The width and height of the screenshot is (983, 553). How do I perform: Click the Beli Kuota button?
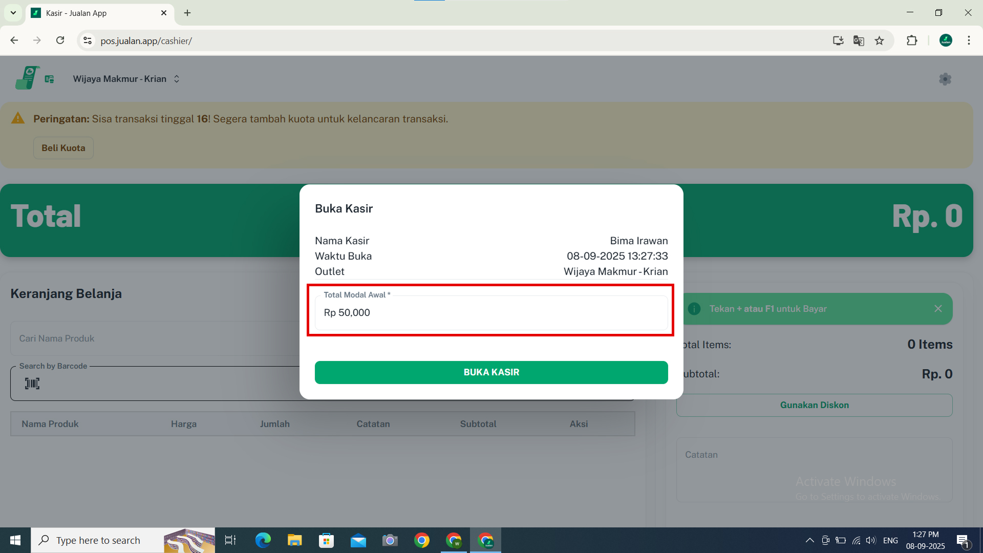pyautogui.click(x=63, y=148)
